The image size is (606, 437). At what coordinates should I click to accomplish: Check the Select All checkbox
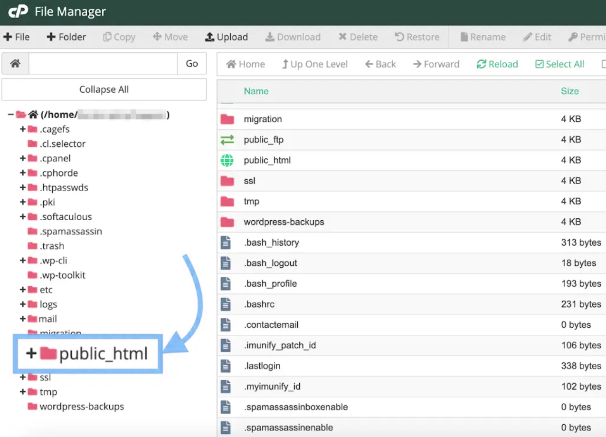[x=540, y=64]
